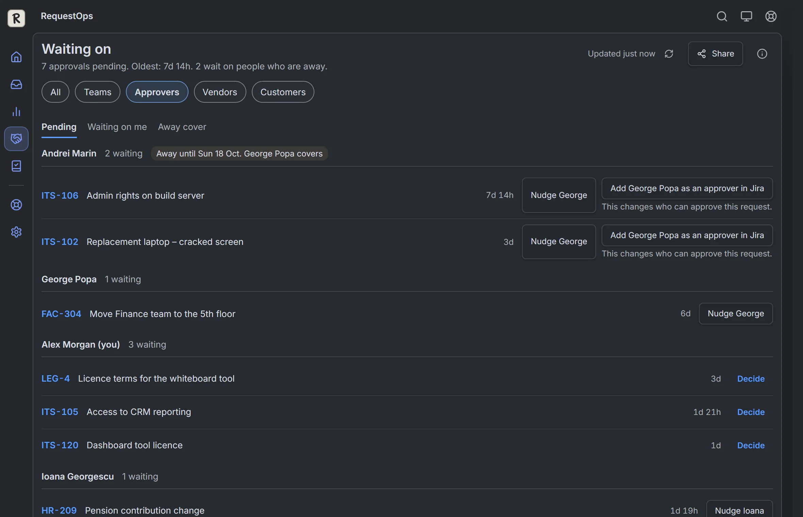Select the Teams filter chip

(98, 92)
